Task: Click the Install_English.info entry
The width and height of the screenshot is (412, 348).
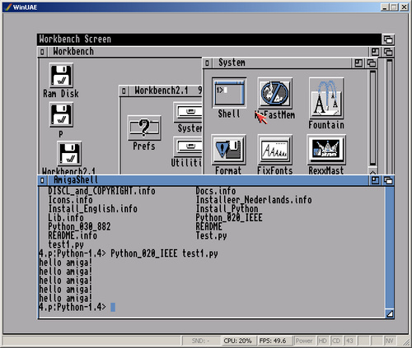Action: pyautogui.click(x=93, y=209)
